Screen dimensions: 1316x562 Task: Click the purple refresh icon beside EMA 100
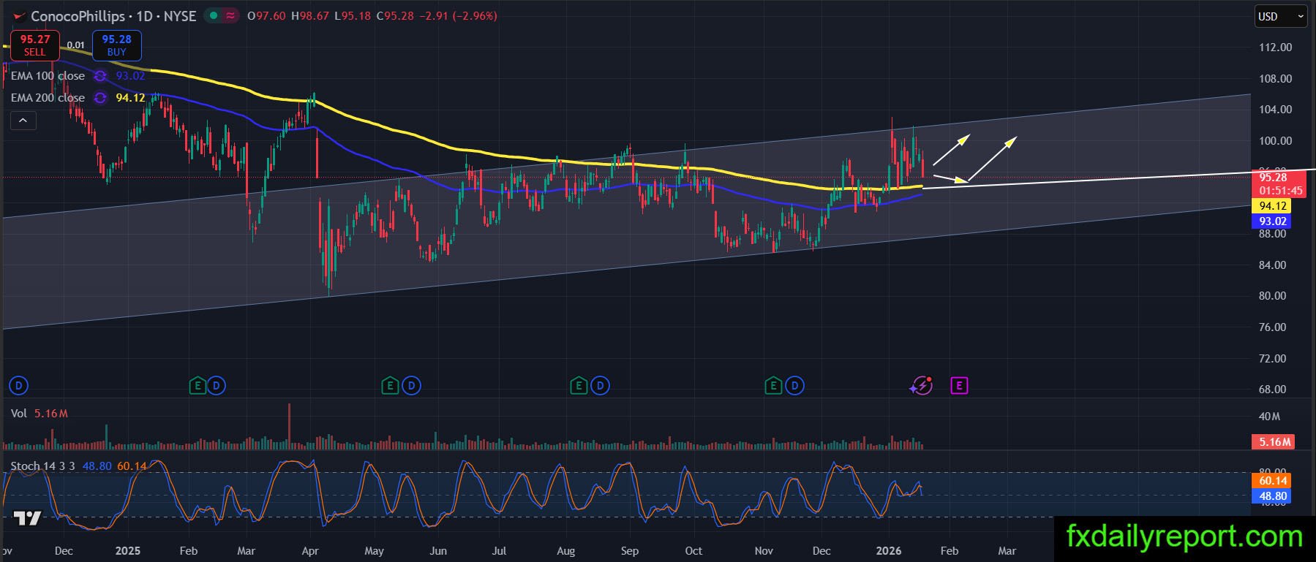pos(101,76)
